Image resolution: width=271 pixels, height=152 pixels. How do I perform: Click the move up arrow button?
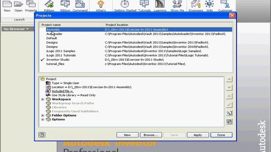[229, 79]
